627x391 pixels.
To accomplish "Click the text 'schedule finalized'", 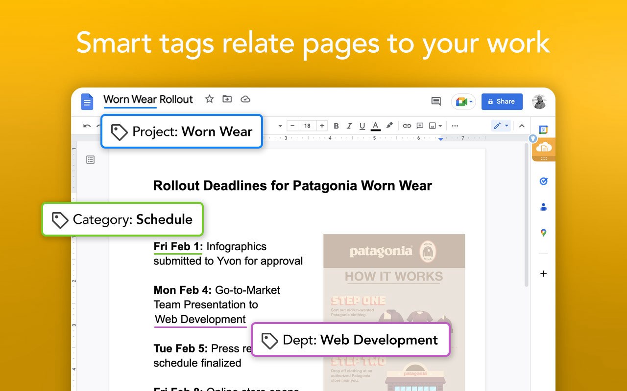I will click(x=197, y=363).
